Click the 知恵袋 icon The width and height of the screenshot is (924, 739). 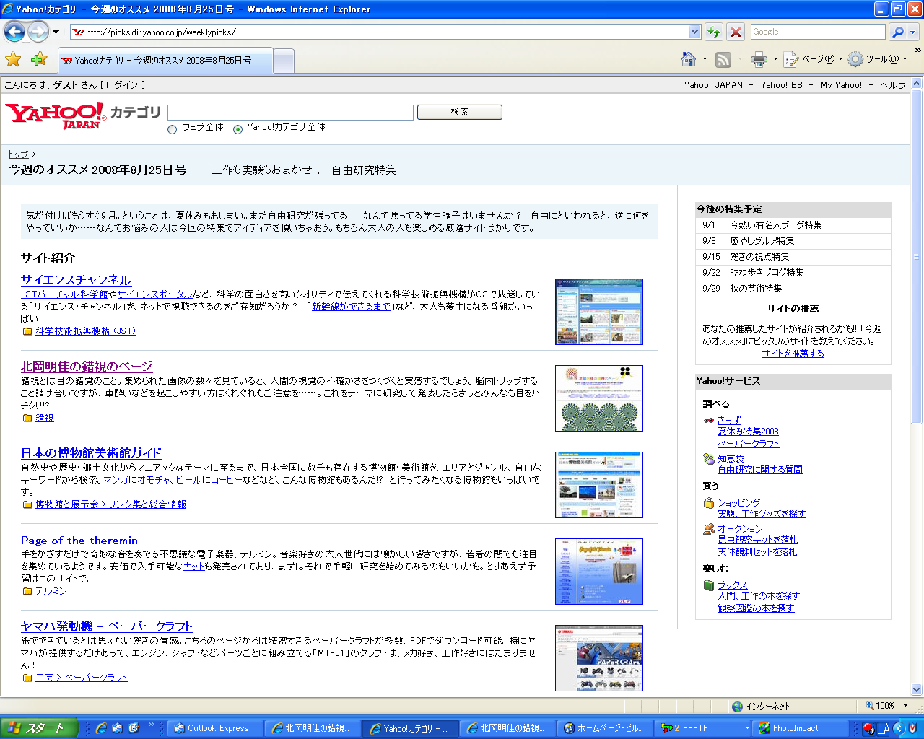point(709,458)
